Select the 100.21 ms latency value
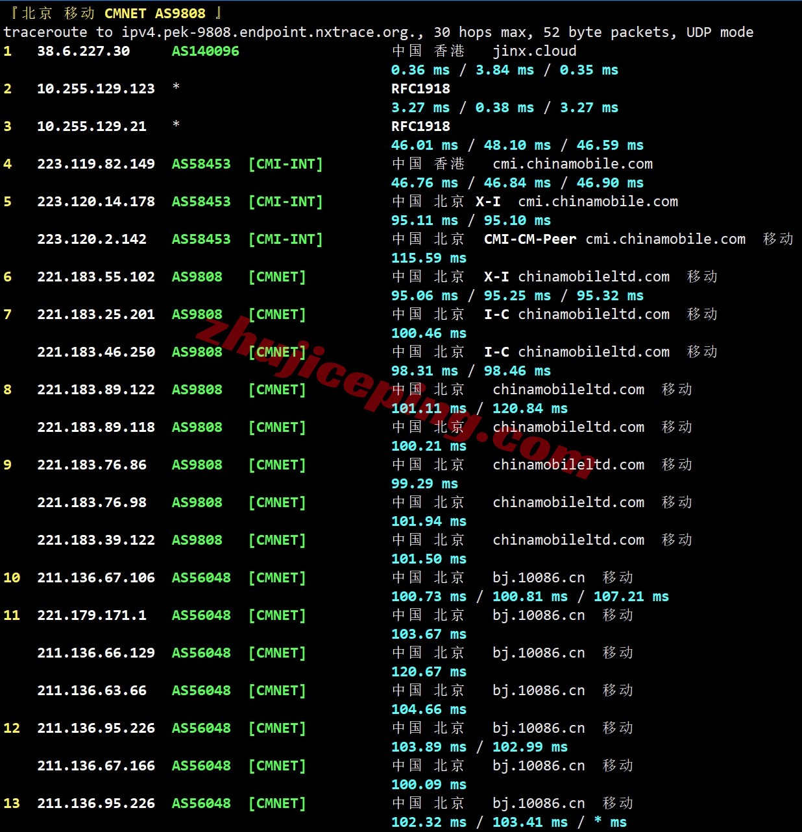The image size is (802, 832). pos(428,446)
